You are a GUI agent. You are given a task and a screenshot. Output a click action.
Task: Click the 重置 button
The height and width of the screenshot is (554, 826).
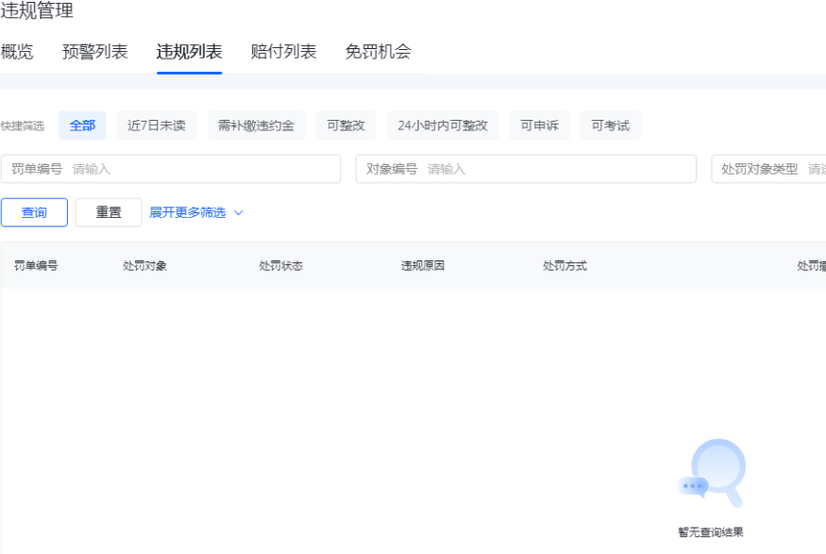[109, 212]
